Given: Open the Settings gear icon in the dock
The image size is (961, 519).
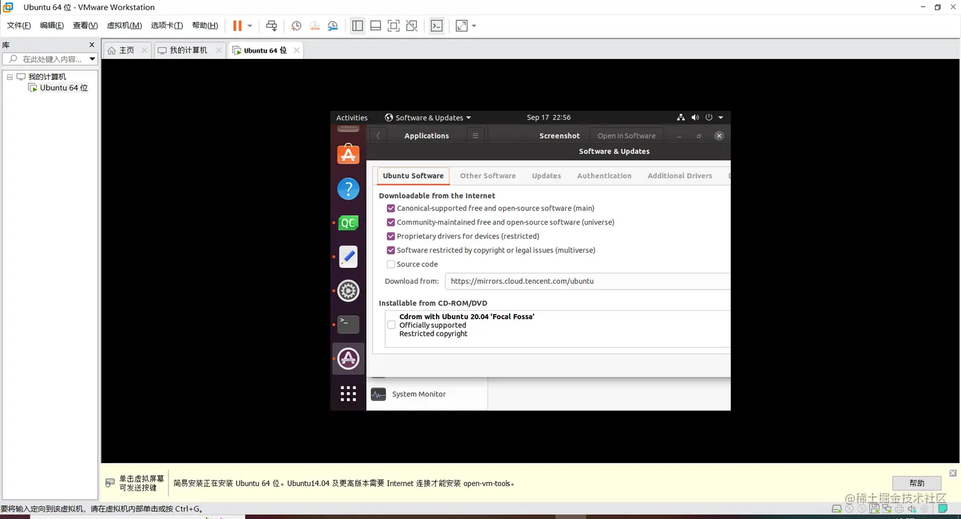Looking at the screenshot, I should [x=348, y=291].
